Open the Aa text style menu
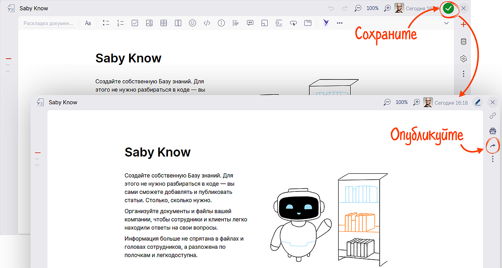Image resolution: width=502 pixels, height=268 pixels. 88,23
